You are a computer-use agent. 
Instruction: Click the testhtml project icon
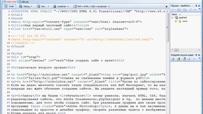click(x=176, y=18)
